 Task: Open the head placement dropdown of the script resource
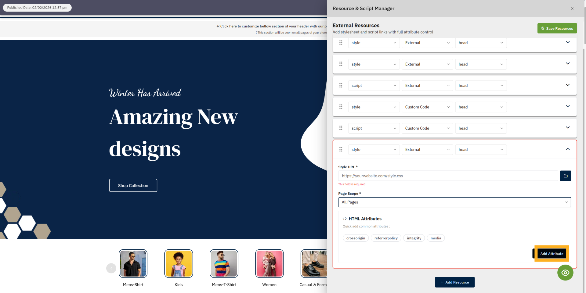click(x=481, y=85)
